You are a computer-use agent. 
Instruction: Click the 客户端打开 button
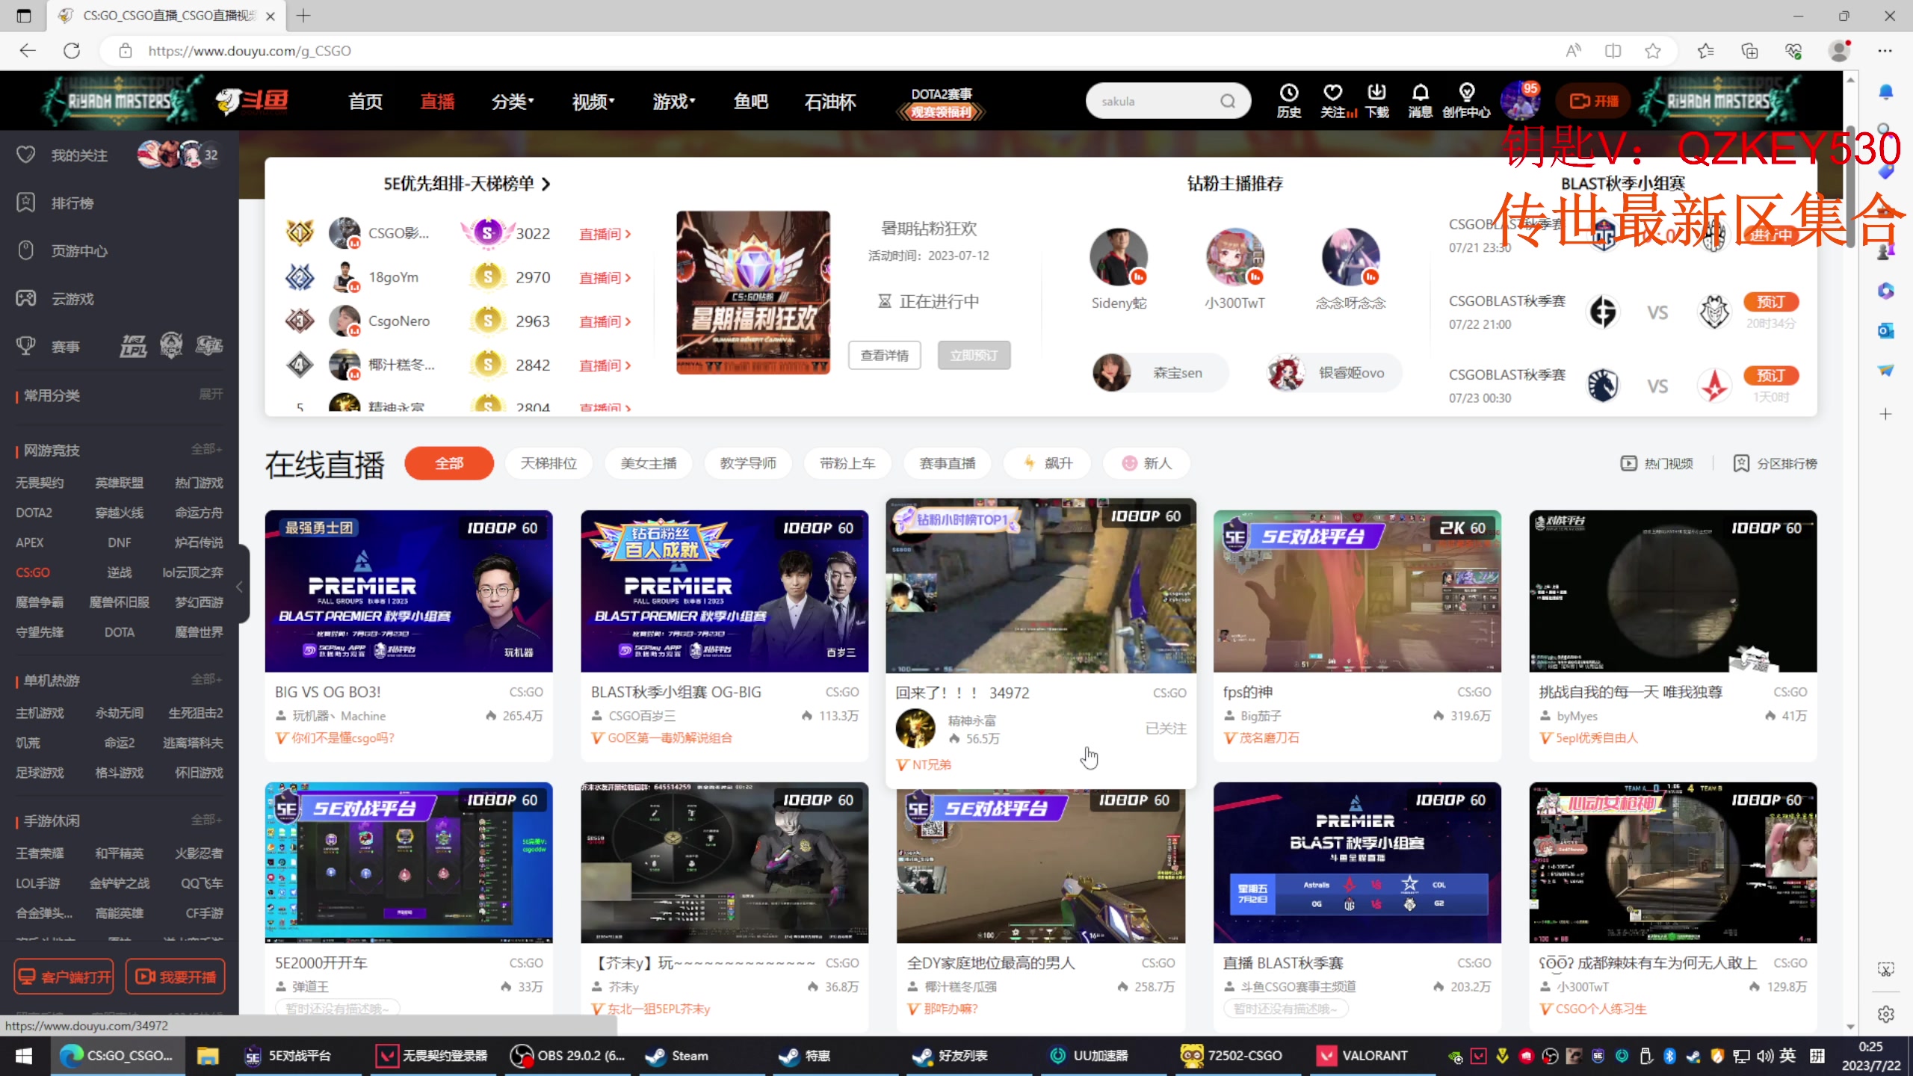tap(64, 977)
